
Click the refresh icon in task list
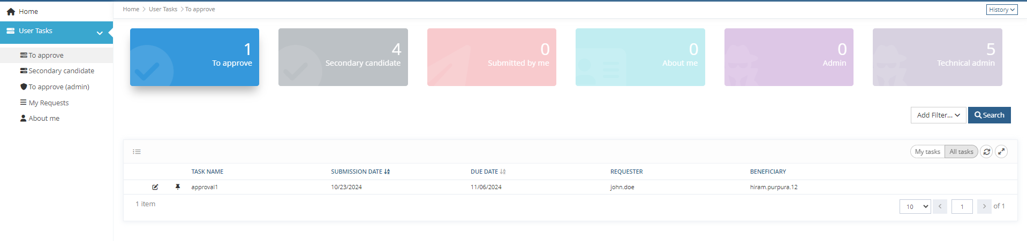point(986,152)
